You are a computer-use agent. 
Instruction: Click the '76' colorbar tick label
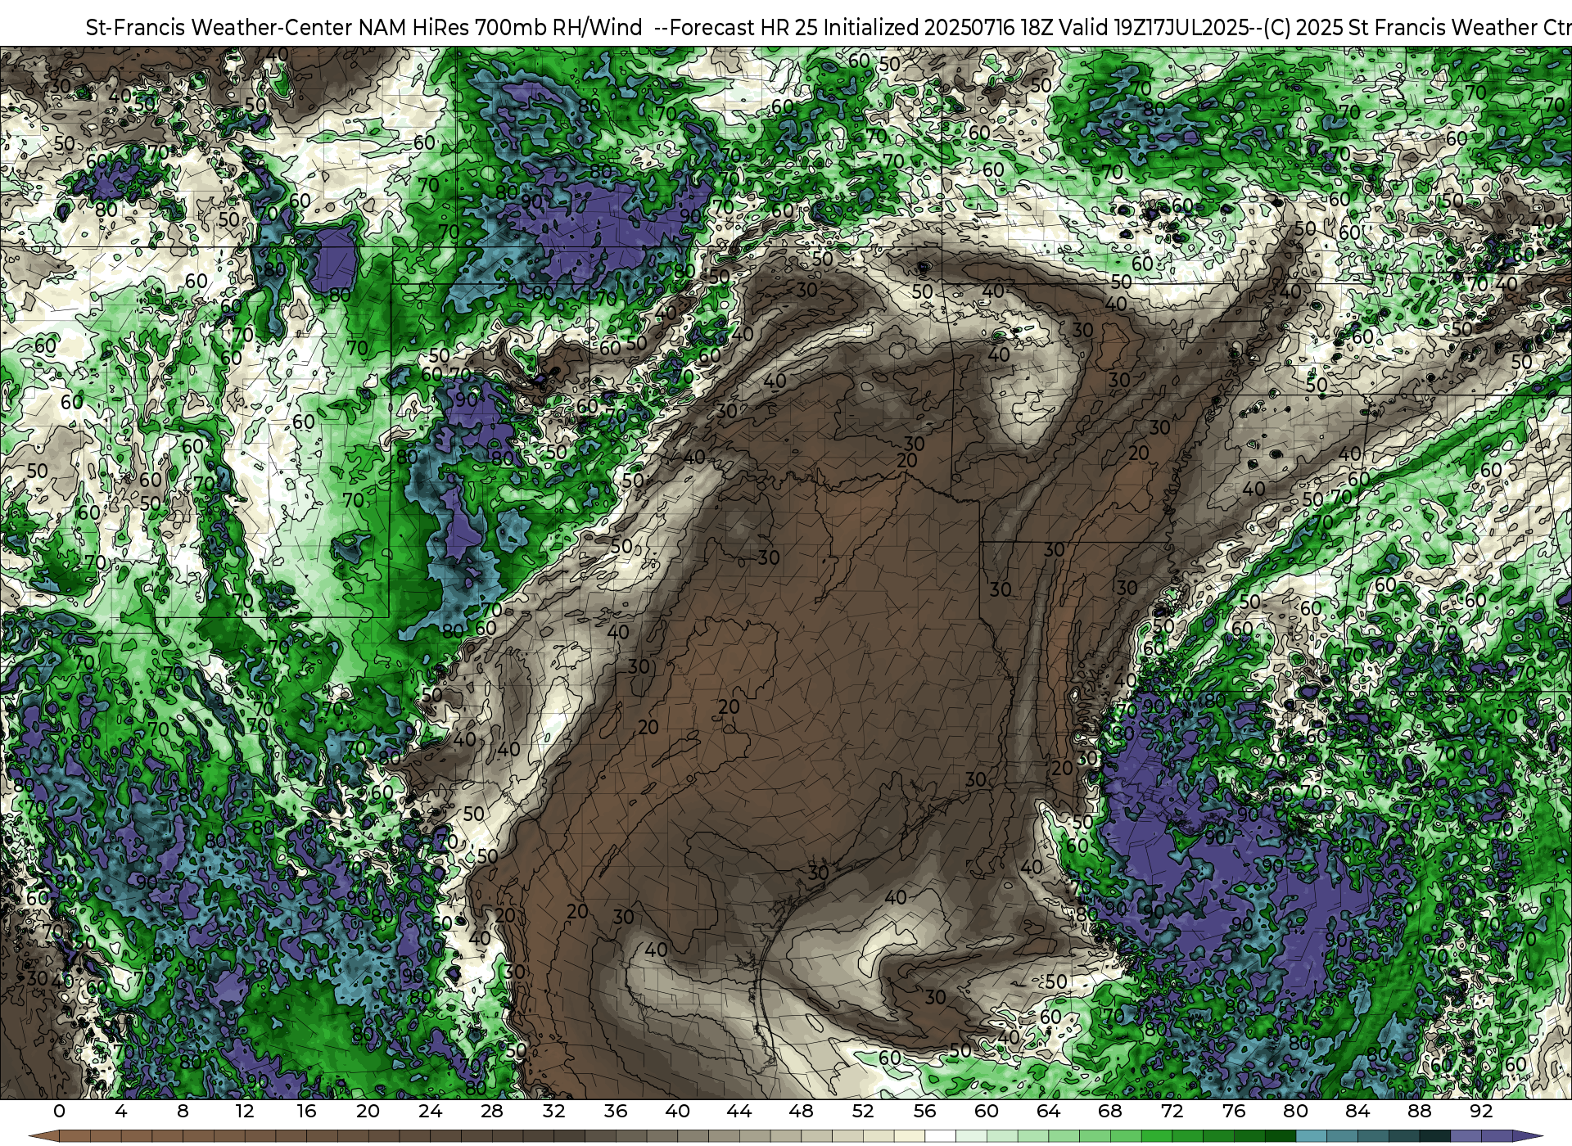(x=1234, y=1112)
